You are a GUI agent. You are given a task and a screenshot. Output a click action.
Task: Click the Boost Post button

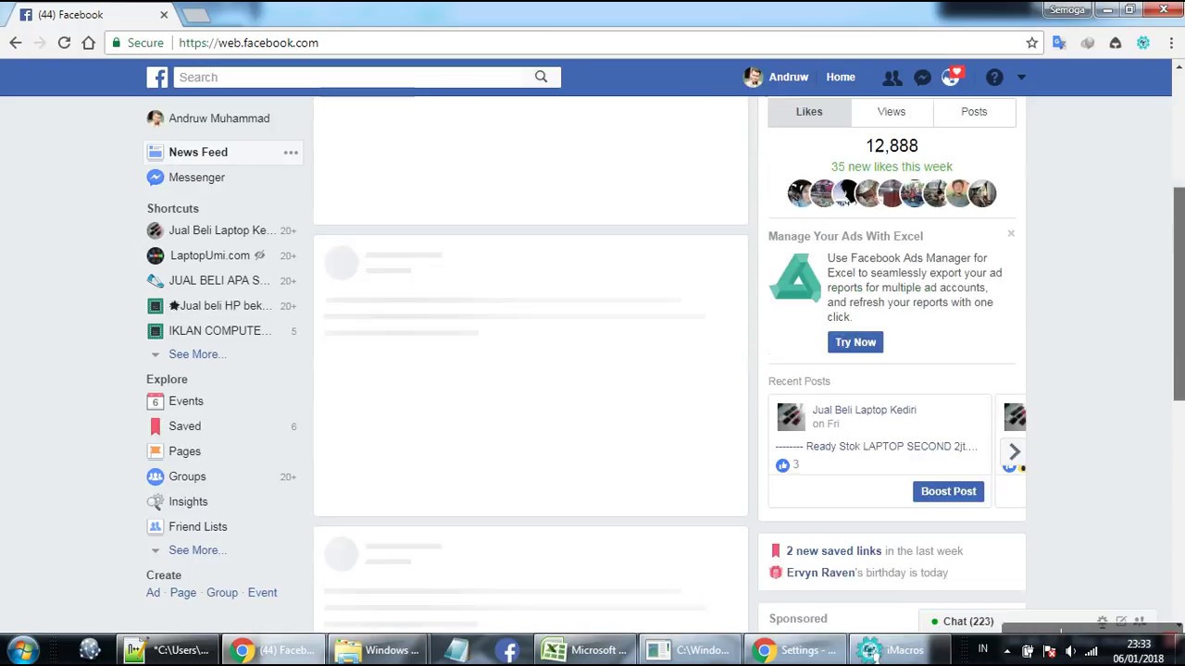pos(948,491)
